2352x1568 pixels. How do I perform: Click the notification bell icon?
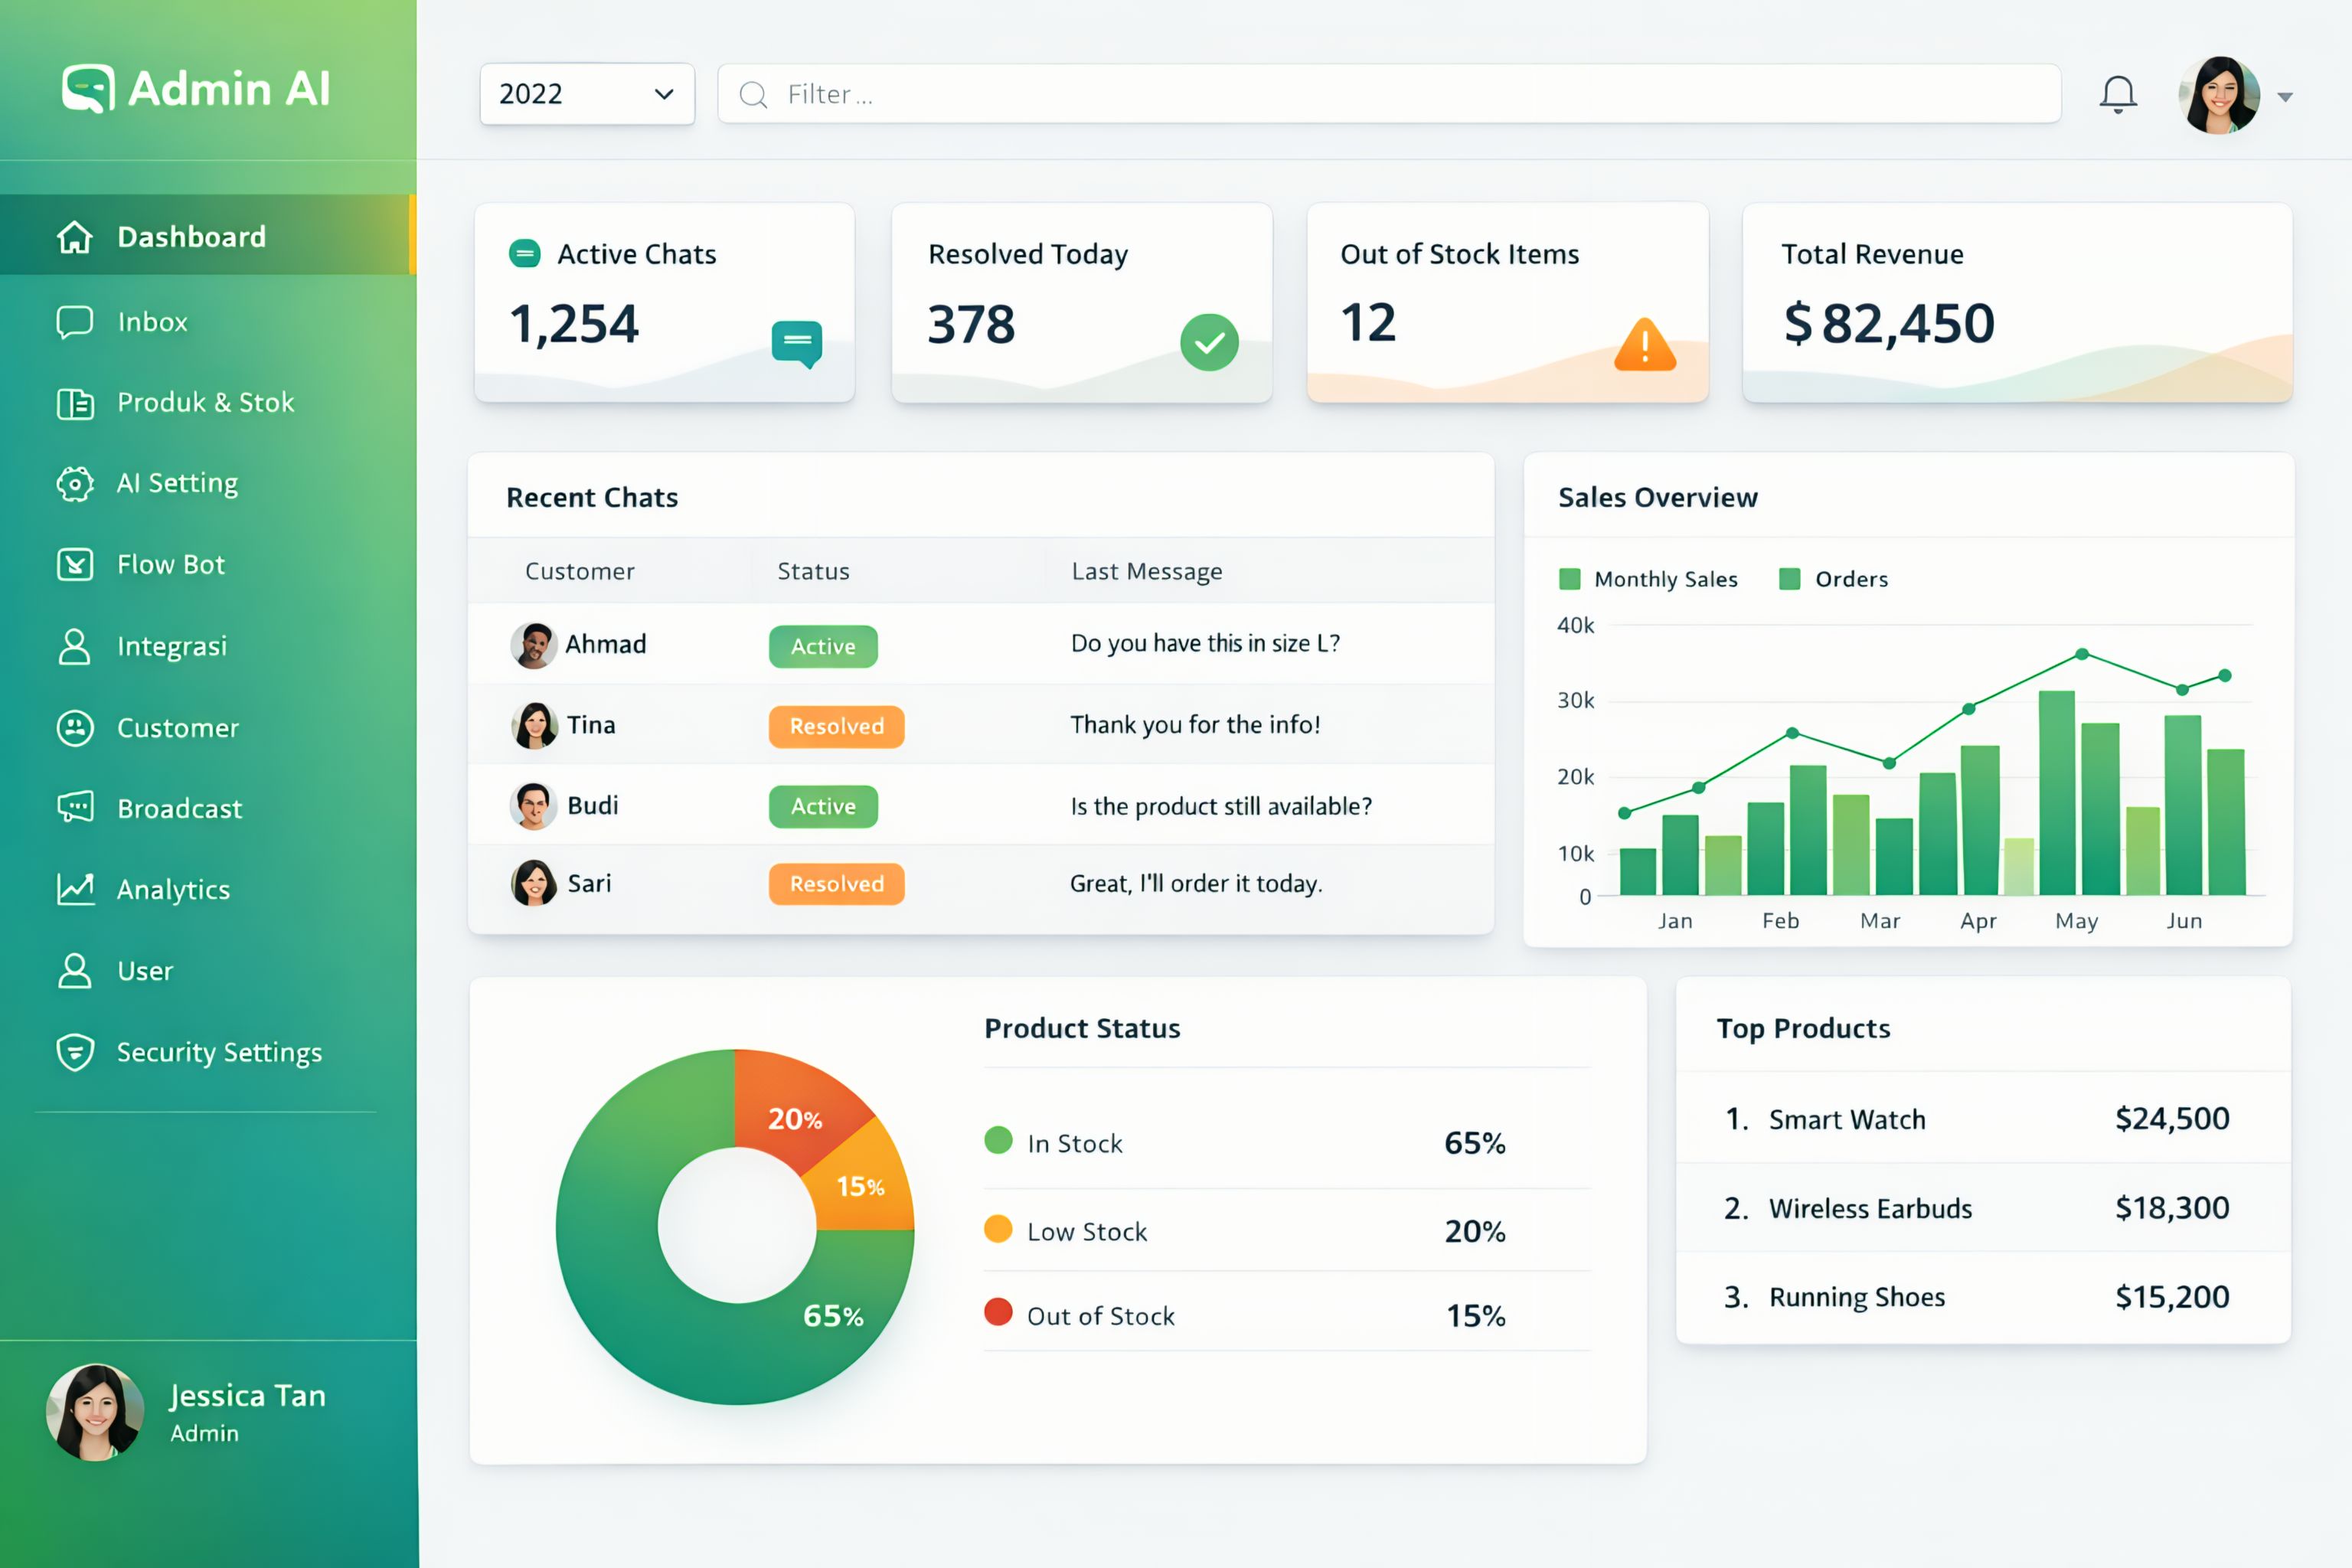click(2117, 95)
